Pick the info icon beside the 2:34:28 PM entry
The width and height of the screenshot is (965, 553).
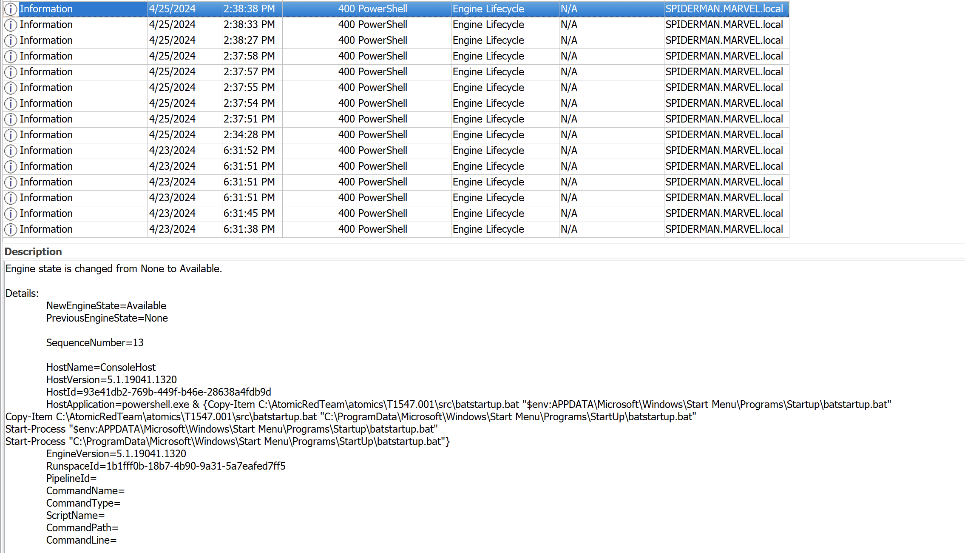(x=11, y=135)
